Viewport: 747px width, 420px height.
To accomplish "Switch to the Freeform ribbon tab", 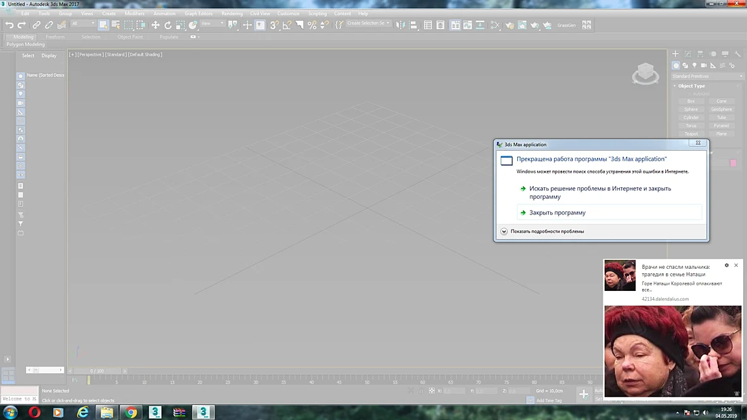I will click(x=55, y=37).
